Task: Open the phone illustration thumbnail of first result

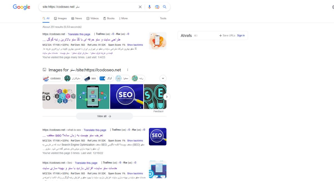Action: click(158, 41)
